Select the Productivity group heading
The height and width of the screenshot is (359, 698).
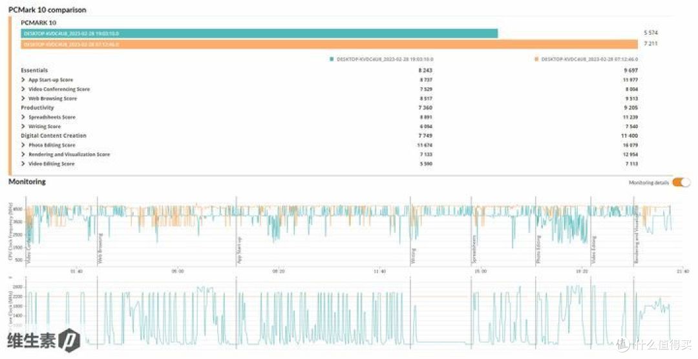37,108
